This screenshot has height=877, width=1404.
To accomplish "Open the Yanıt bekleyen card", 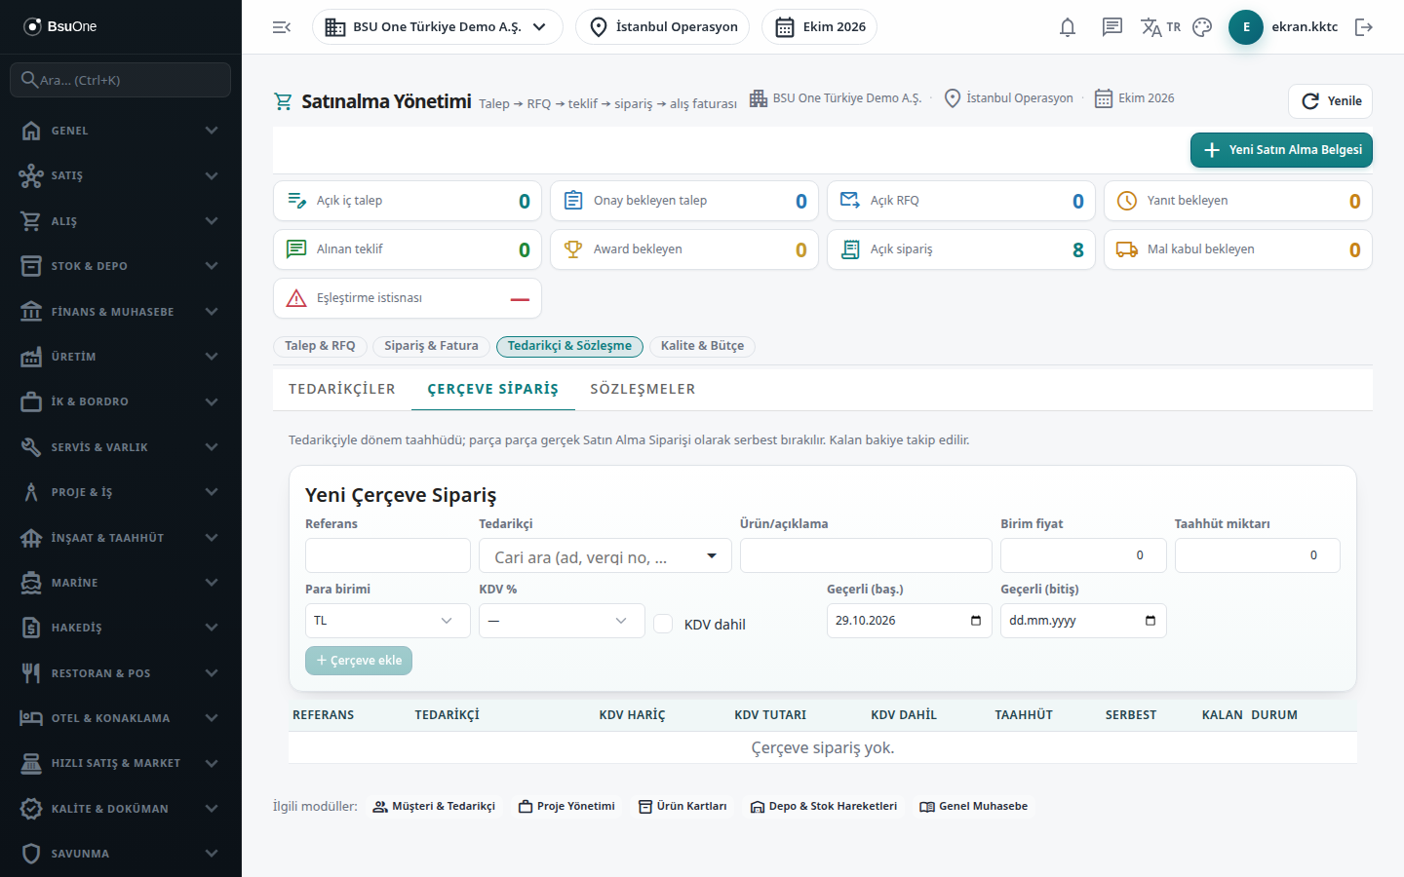I will 1238,201.
